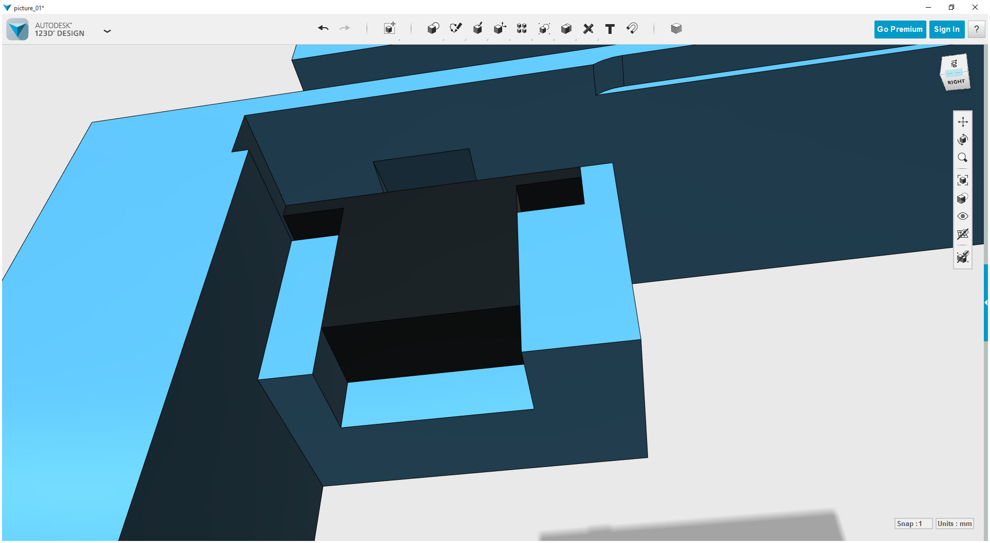Toggle object visibility with the eye icon
Viewport: 990px width, 543px height.
963,216
